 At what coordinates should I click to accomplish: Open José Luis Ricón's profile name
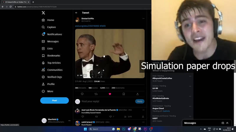99,110
